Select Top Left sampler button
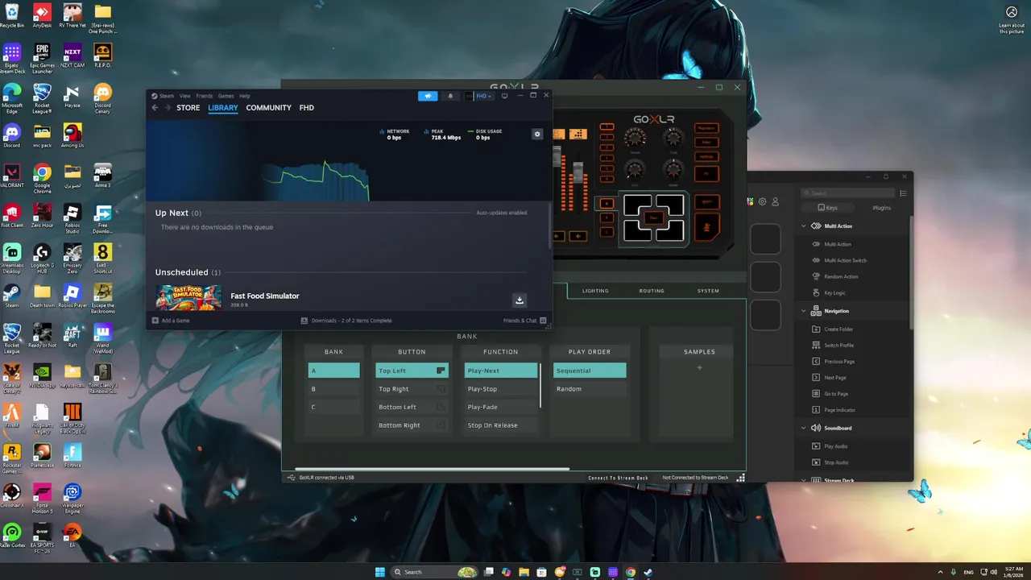Viewport: 1031px width, 580px height. tap(412, 371)
